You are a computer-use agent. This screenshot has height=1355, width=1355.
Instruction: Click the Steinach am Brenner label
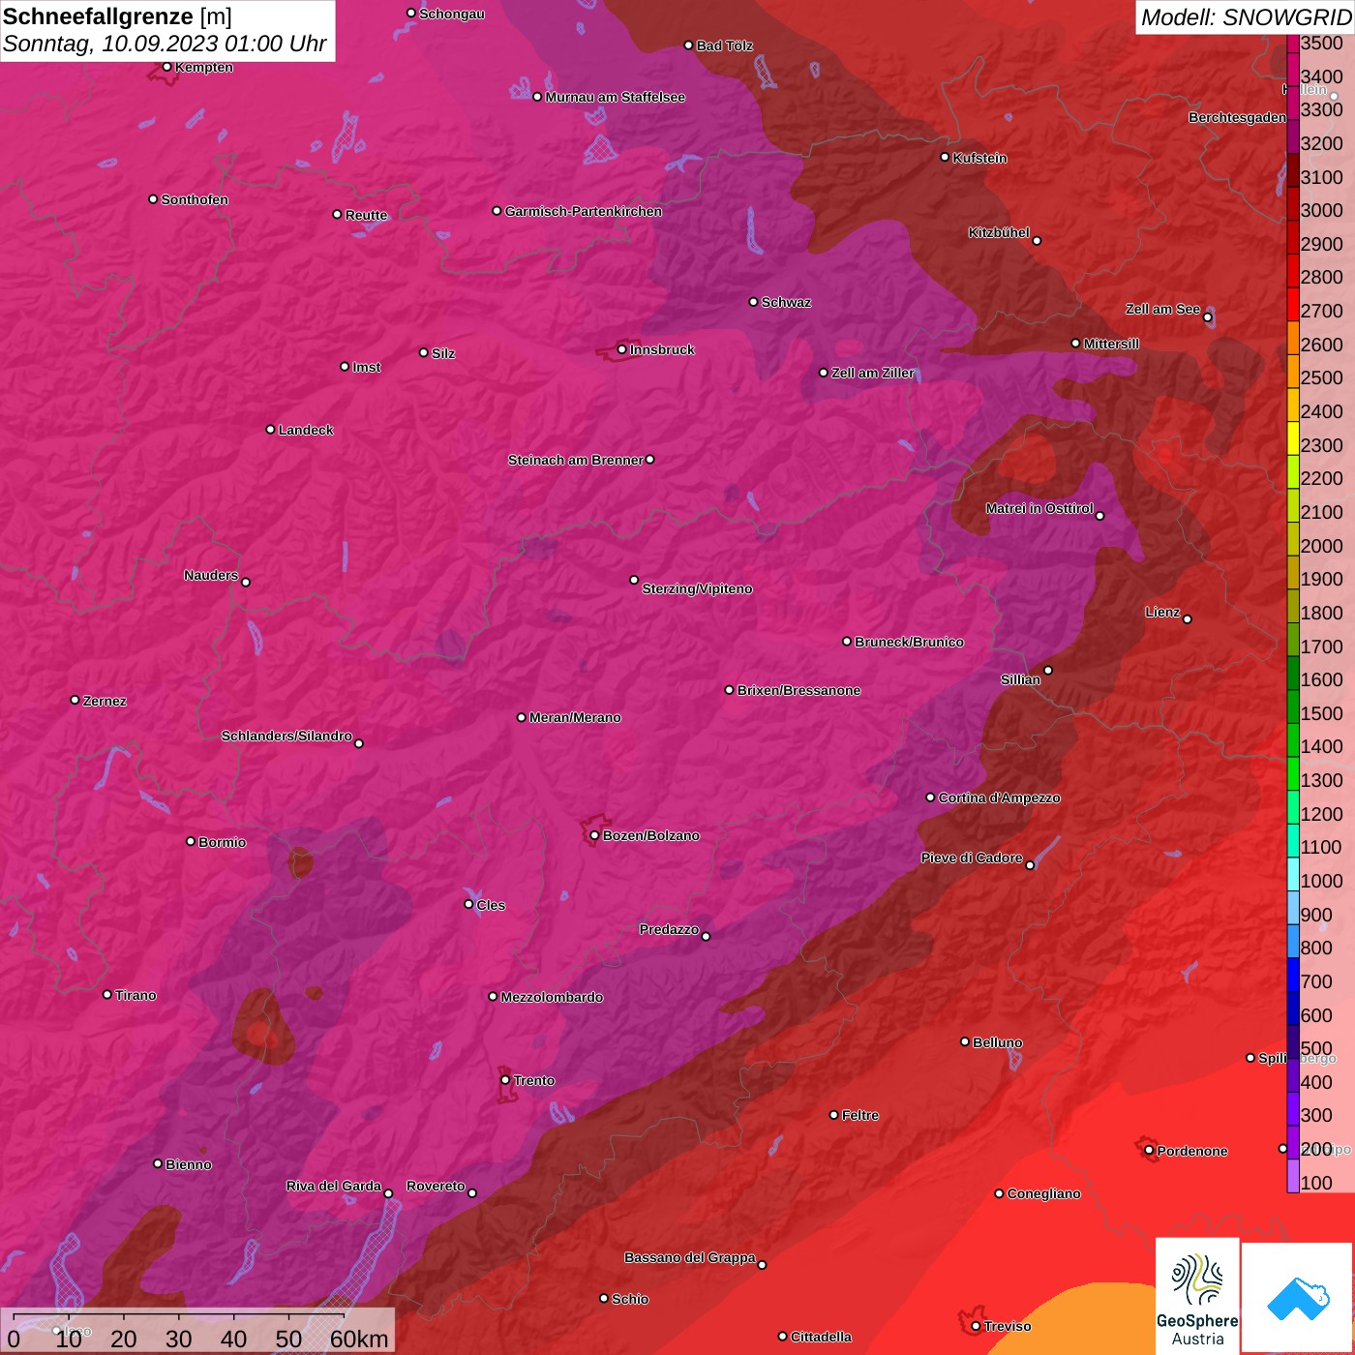point(575,460)
